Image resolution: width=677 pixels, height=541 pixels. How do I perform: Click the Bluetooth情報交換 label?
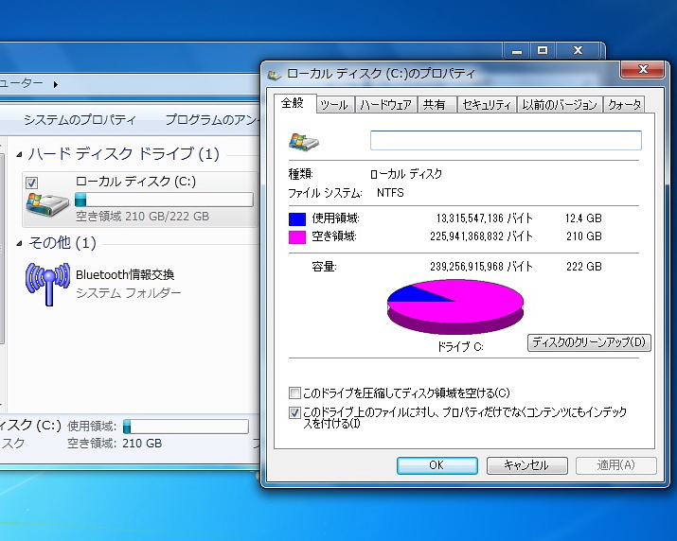pyautogui.click(x=125, y=275)
